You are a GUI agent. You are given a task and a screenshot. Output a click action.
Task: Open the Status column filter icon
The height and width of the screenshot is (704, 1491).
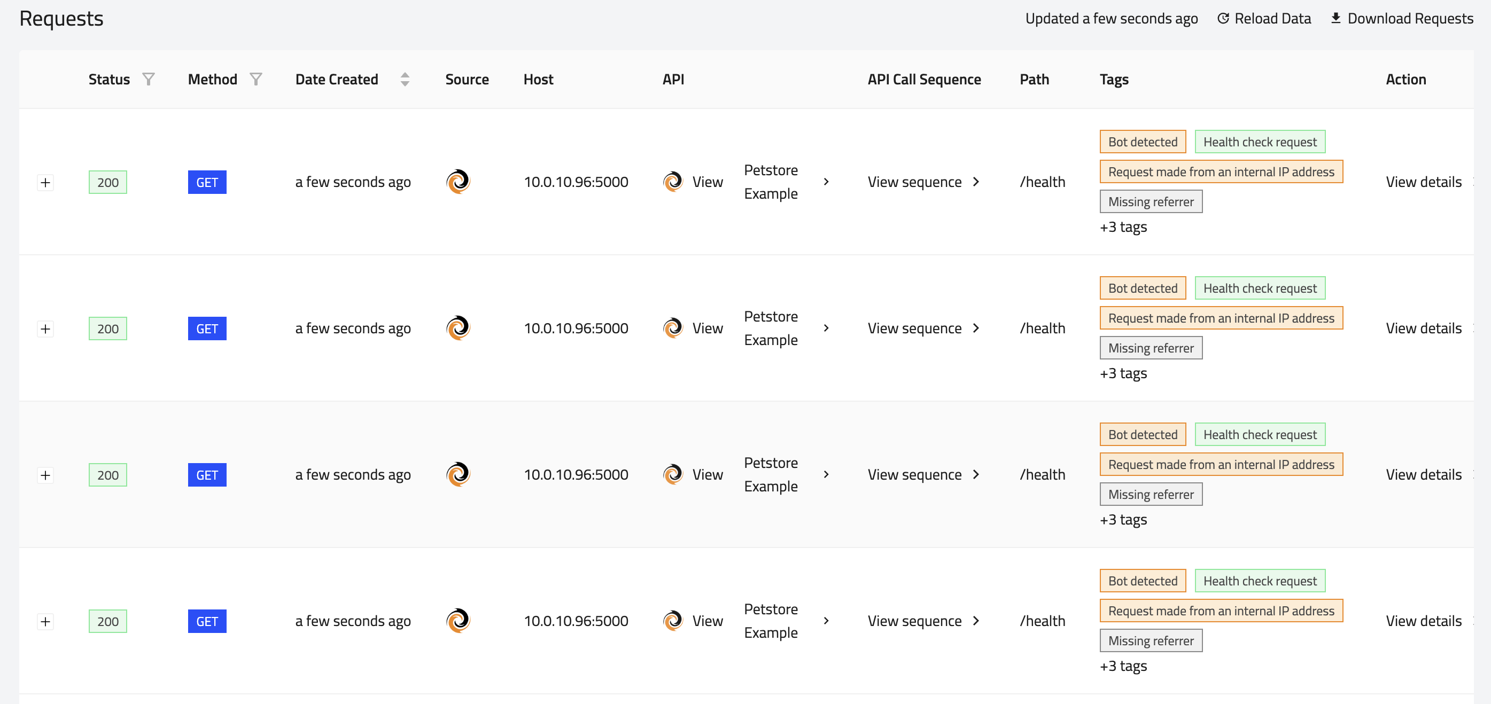pyautogui.click(x=148, y=79)
